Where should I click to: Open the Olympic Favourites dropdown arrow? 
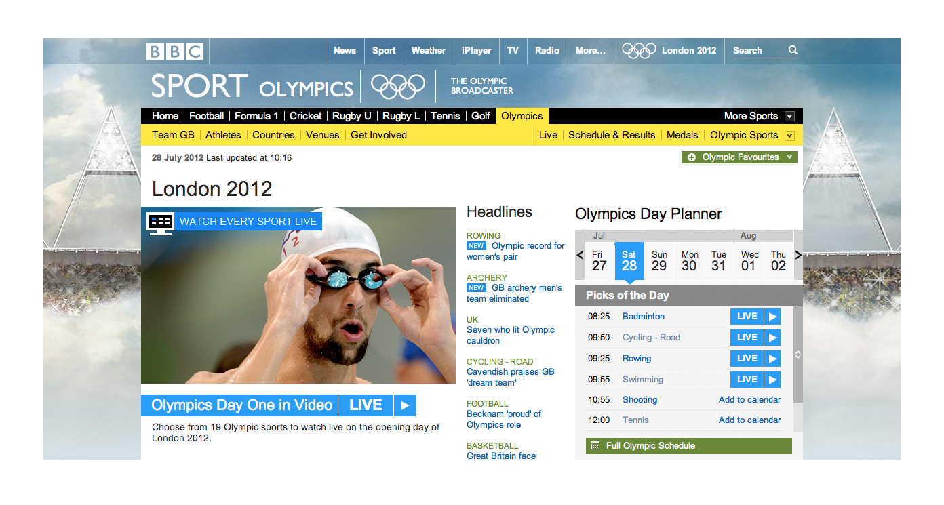click(x=789, y=157)
